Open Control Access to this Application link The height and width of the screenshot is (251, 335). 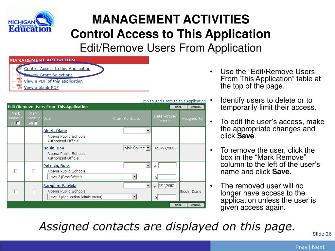click(57, 69)
